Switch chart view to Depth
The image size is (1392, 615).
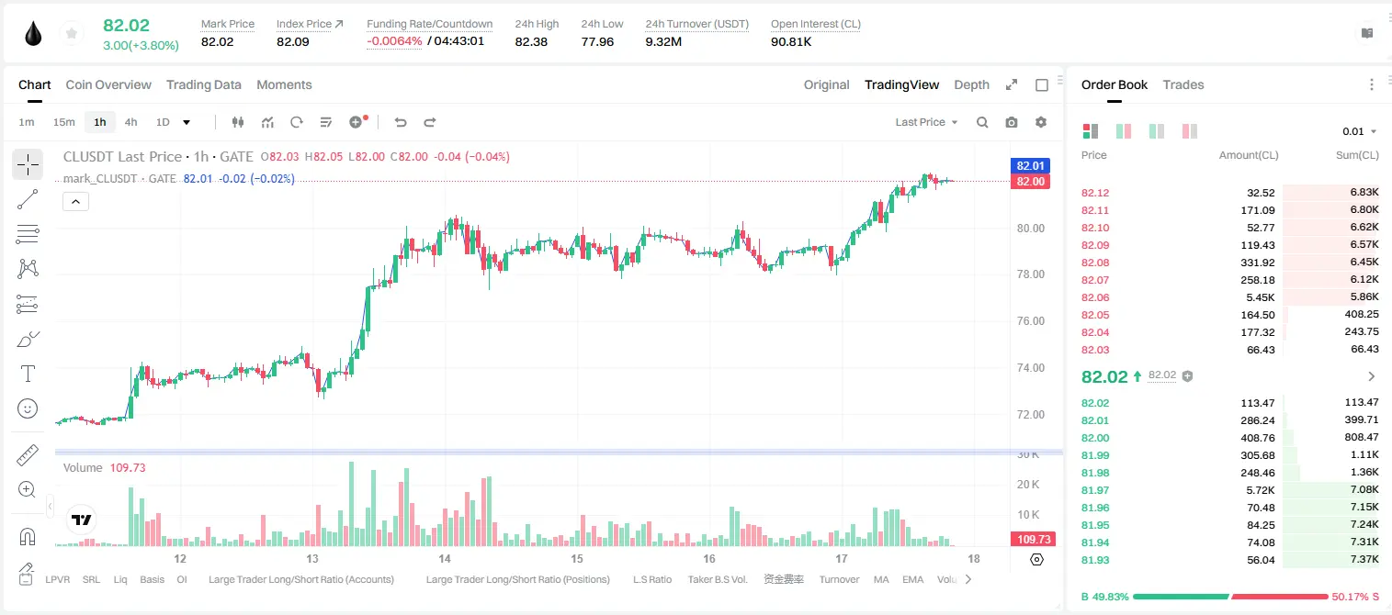[971, 84]
